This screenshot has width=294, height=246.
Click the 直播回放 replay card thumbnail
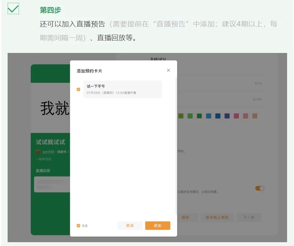(x=52, y=184)
